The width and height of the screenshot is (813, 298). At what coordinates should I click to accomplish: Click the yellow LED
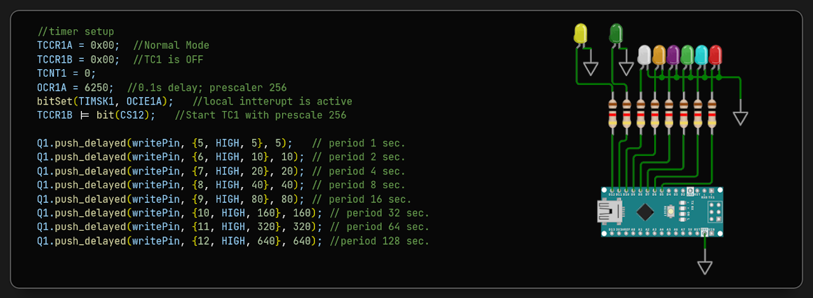pos(580,33)
